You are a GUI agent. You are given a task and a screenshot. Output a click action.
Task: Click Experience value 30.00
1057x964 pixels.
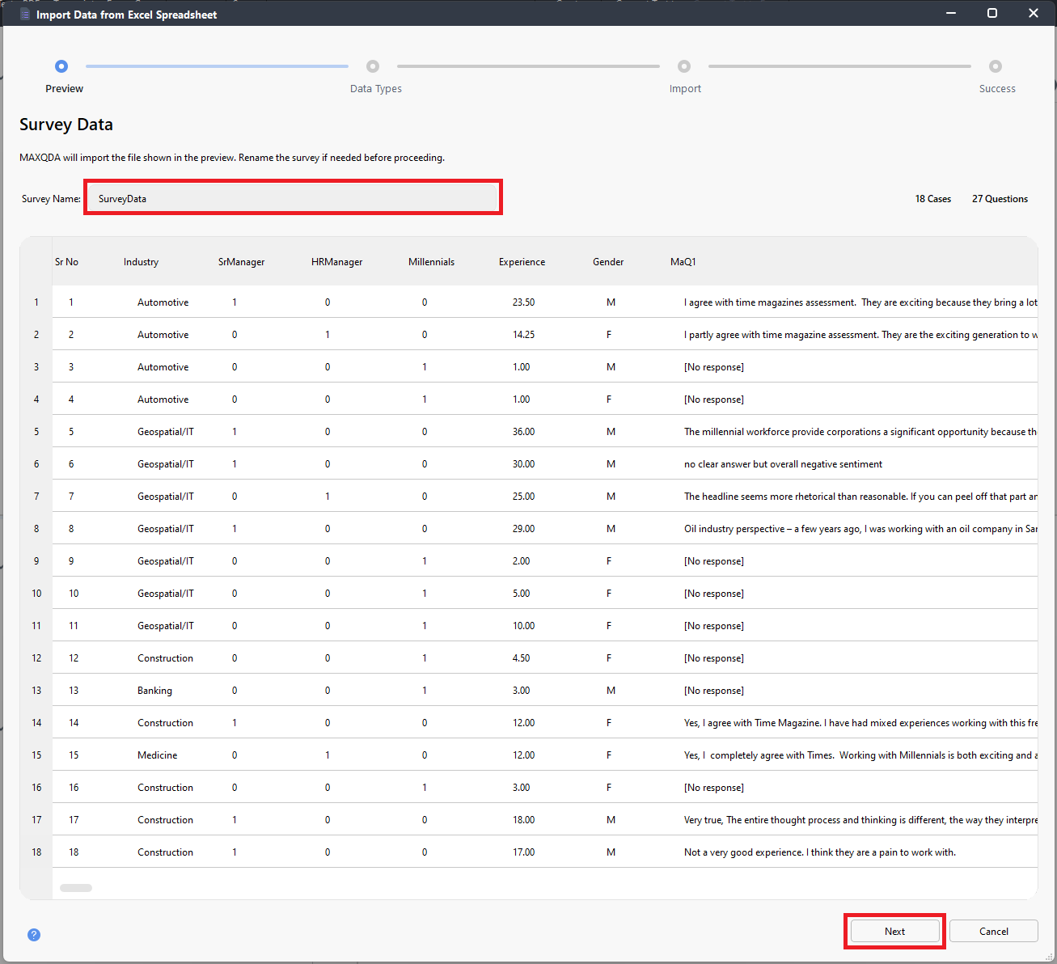(523, 464)
